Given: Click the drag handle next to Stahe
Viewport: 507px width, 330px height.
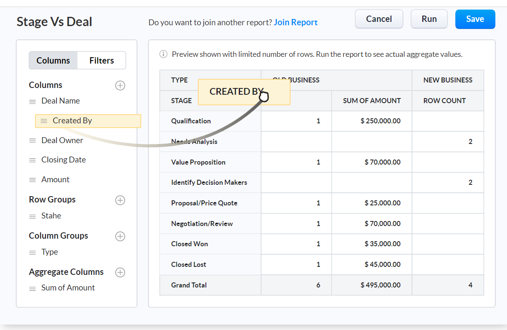Looking at the screenshot, I should click(32, 216).
